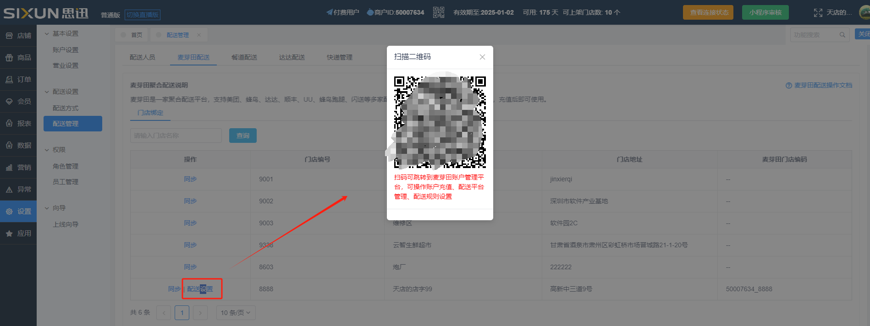
Task: Open the 商品 sidebar section
Action: (18, 57)
